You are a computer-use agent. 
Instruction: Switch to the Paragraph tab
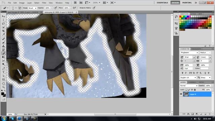coord(196,49)
